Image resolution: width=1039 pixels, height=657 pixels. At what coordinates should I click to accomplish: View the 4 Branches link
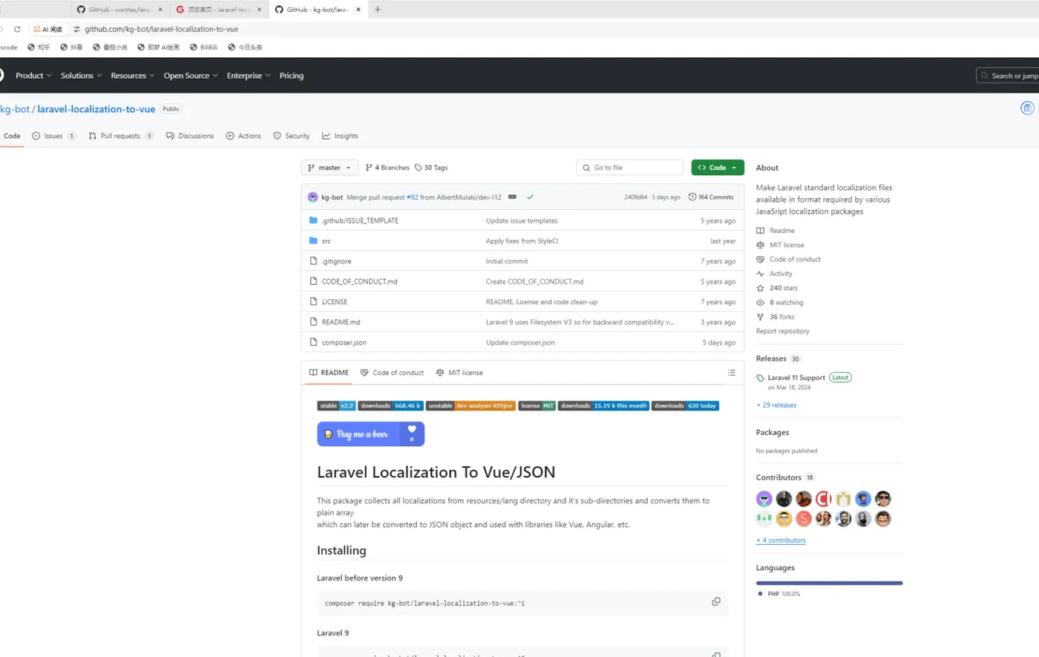(387, 168)
